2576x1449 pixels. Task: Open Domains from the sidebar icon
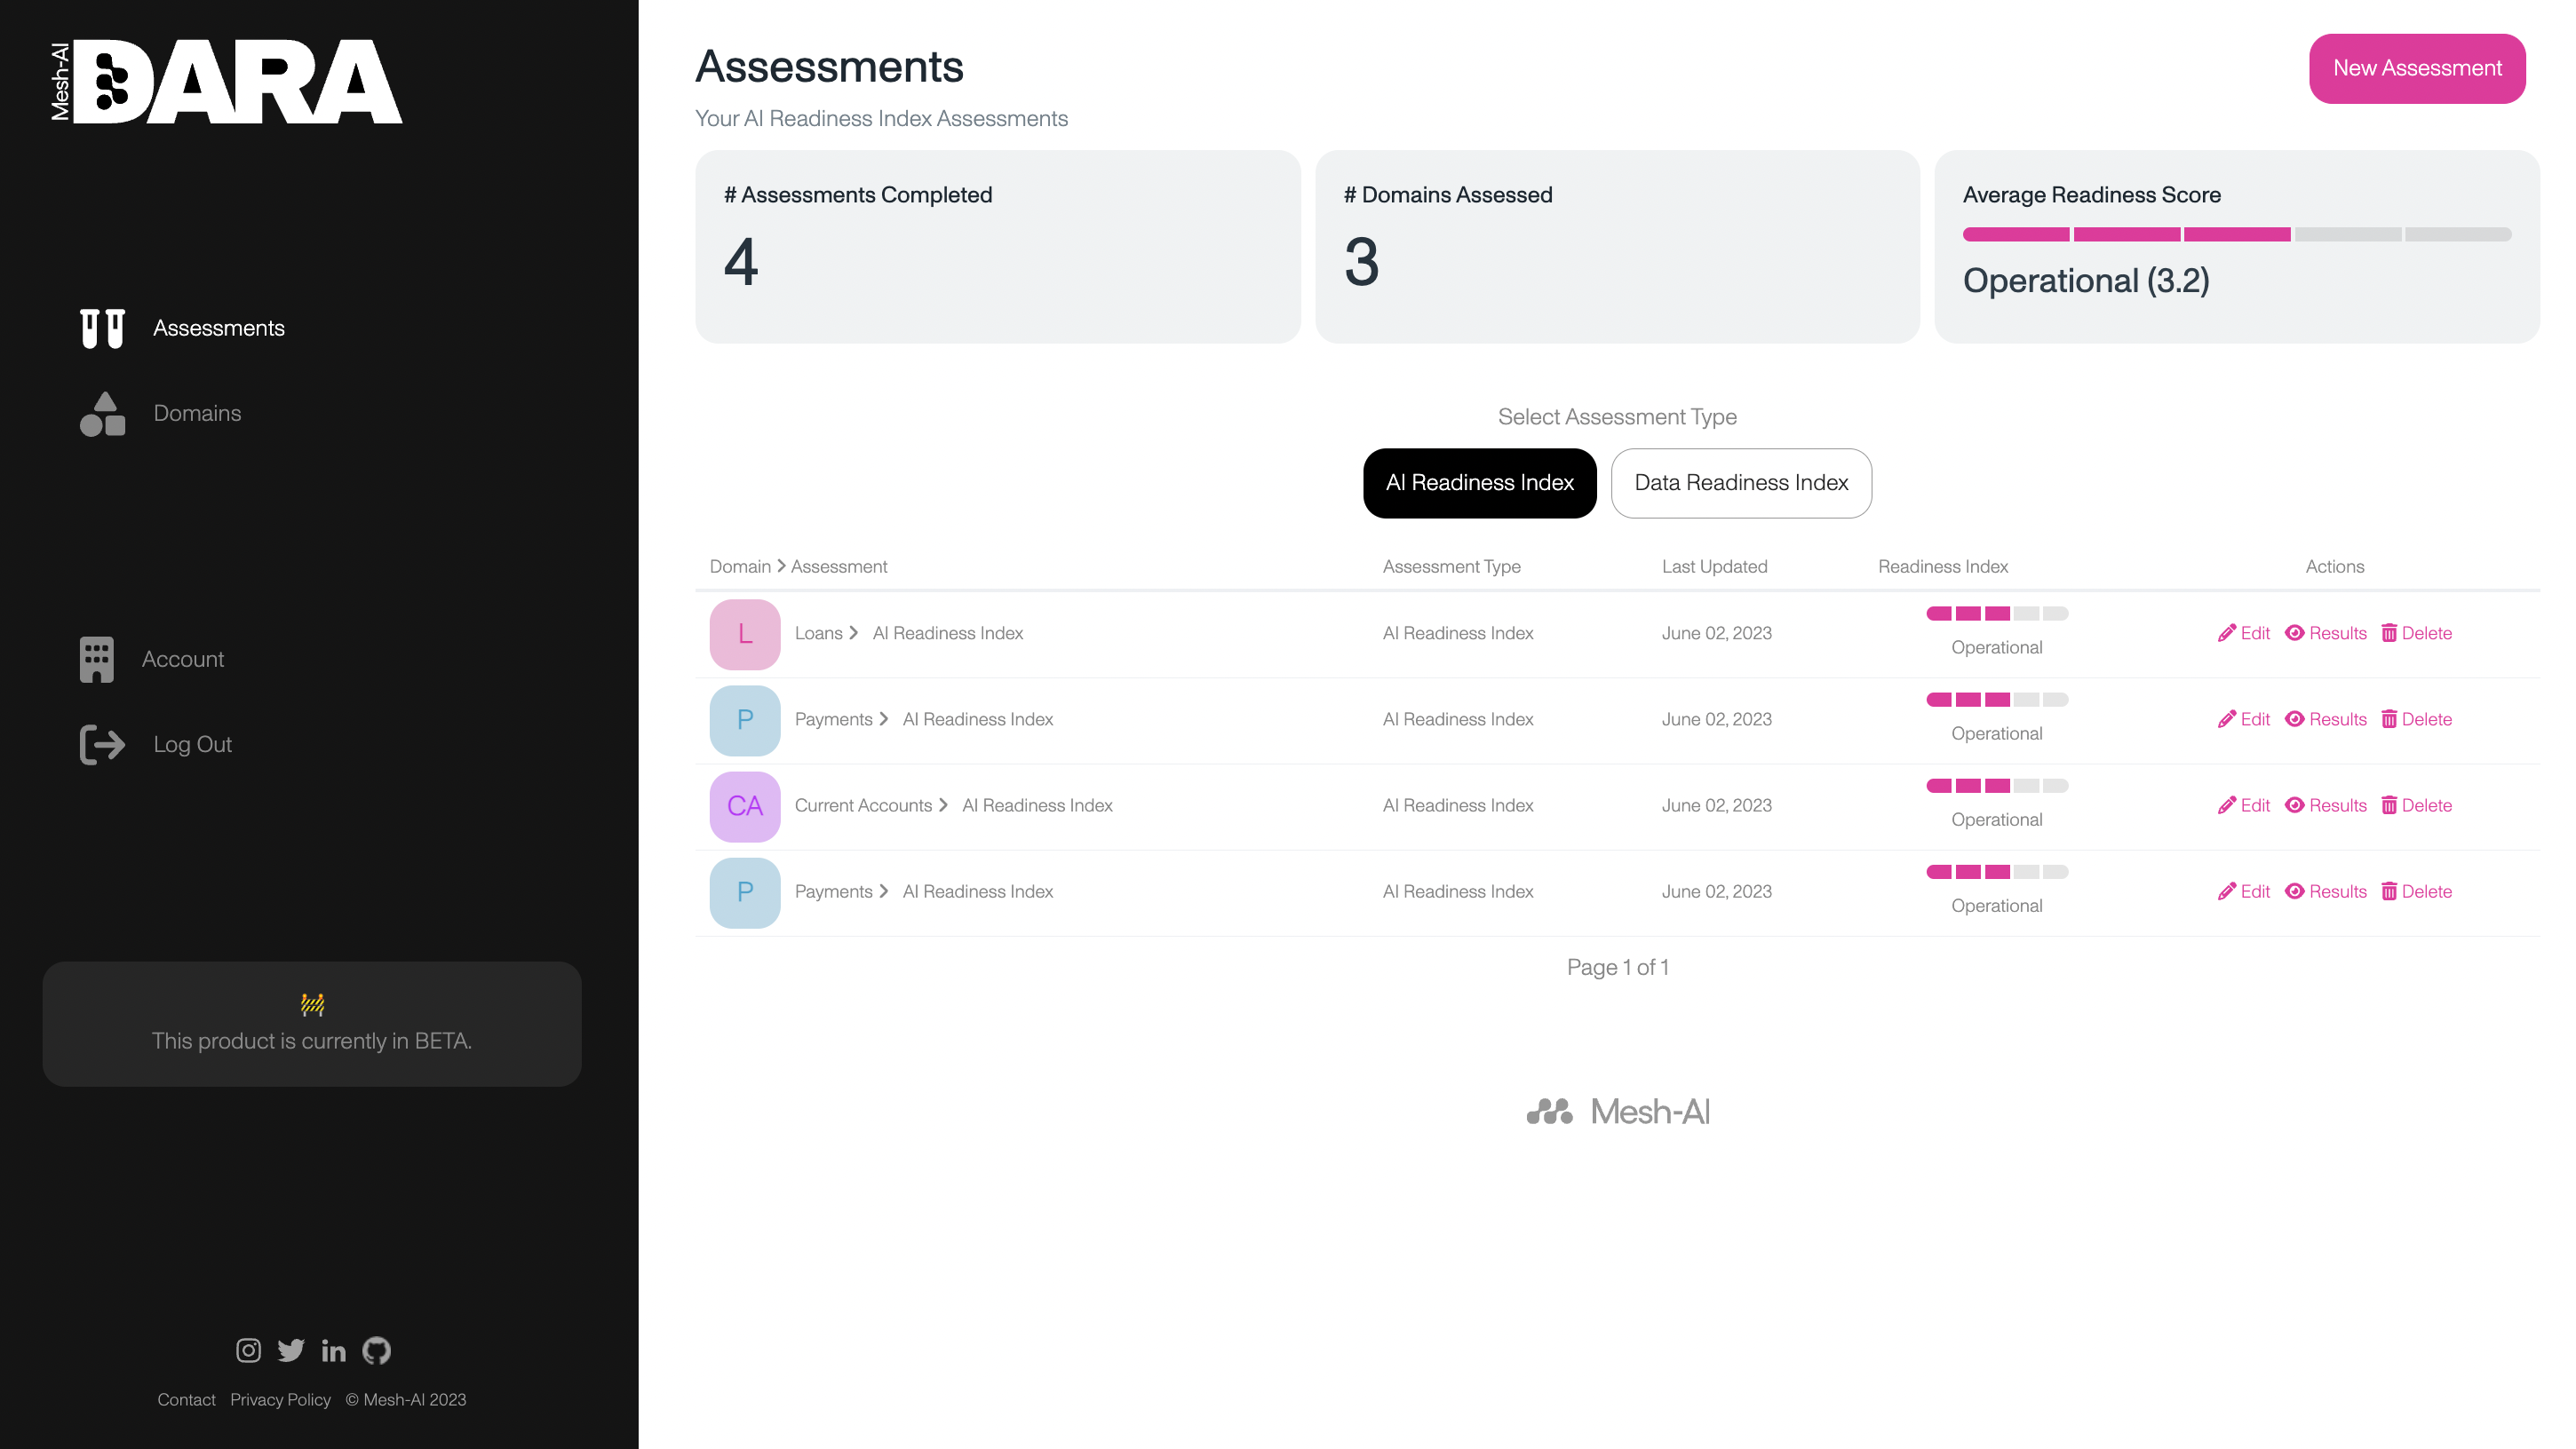(101, 413)
